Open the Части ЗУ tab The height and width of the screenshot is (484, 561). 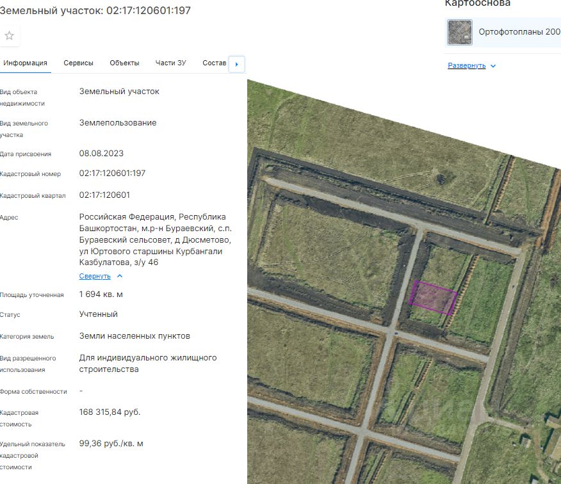pyautogui.click(x=170, y=63)
